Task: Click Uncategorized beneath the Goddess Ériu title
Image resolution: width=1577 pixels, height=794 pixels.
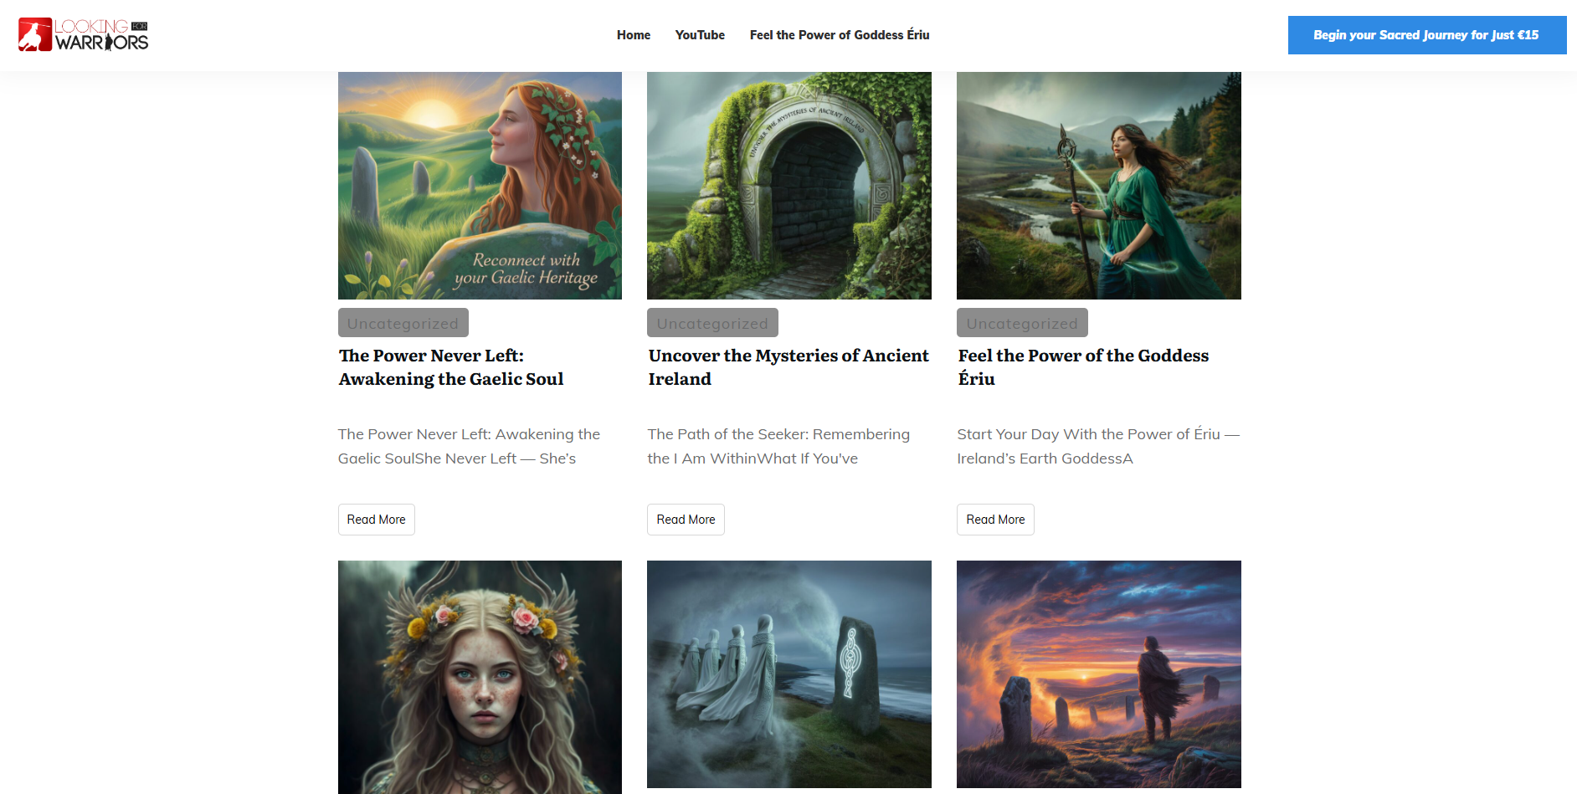Action: [x=1022, y=322]
